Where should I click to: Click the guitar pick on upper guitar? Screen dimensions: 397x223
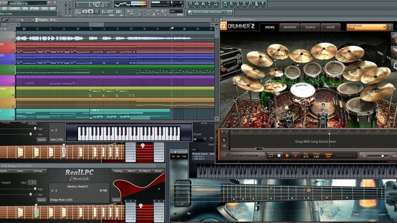pyautogui.click(x=143, y=146)
